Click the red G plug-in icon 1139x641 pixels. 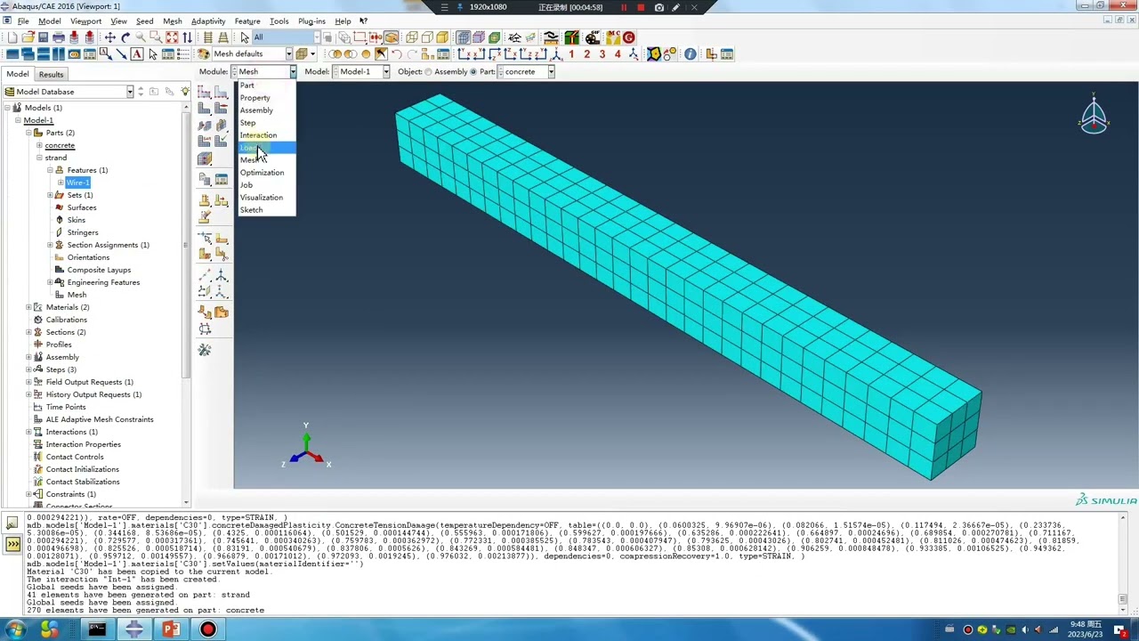(x=629, y=37)
